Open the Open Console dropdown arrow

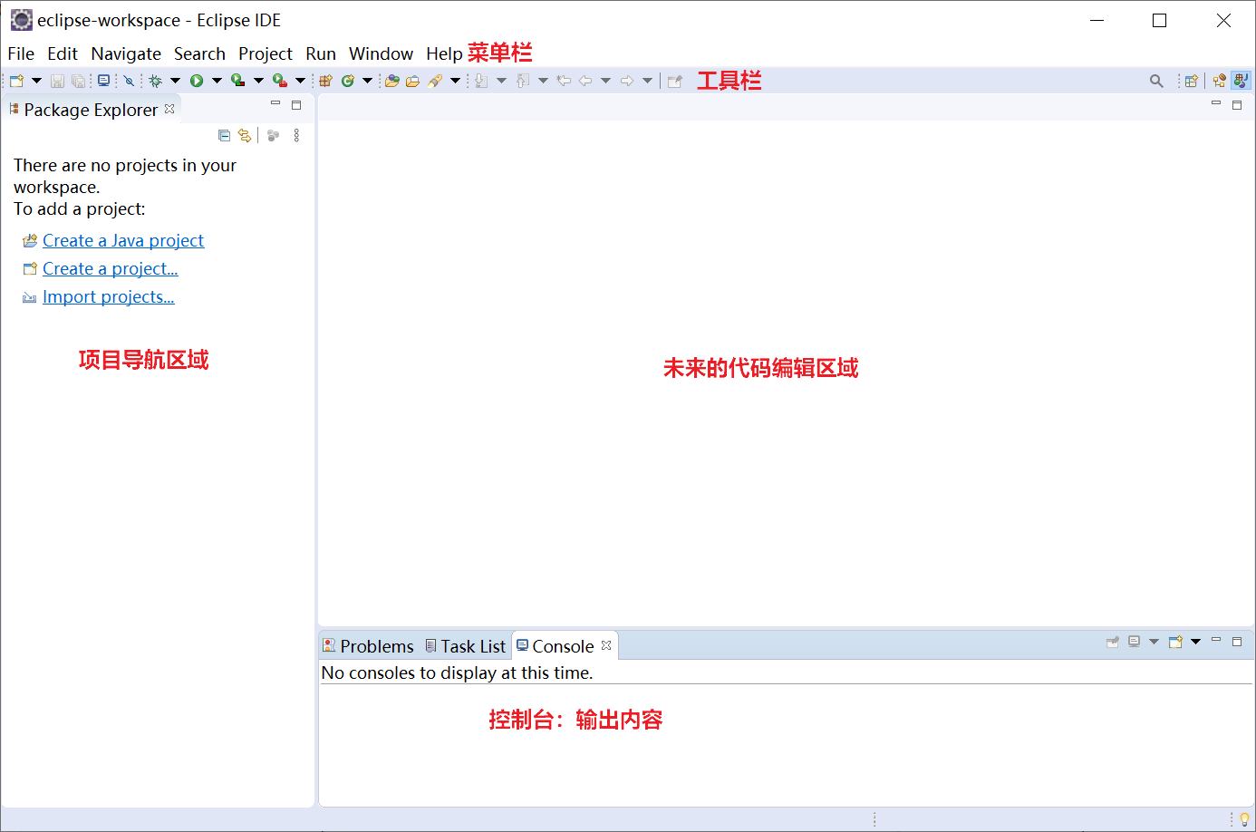[1195, 642]
